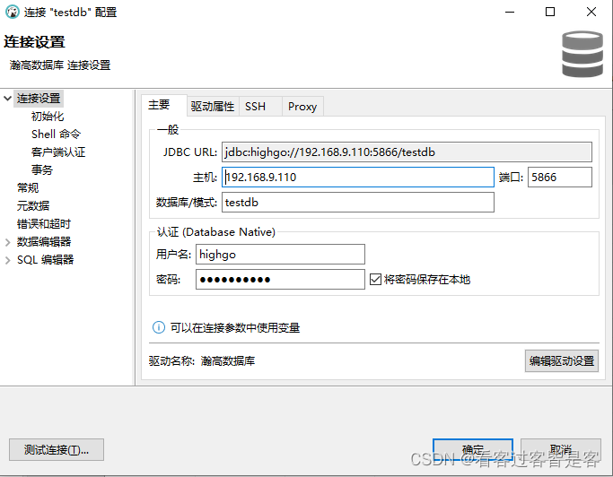The image size is (613, 477).
Task: Collapse the 连接设置 tree node
Action: click(x=7, y=98)
